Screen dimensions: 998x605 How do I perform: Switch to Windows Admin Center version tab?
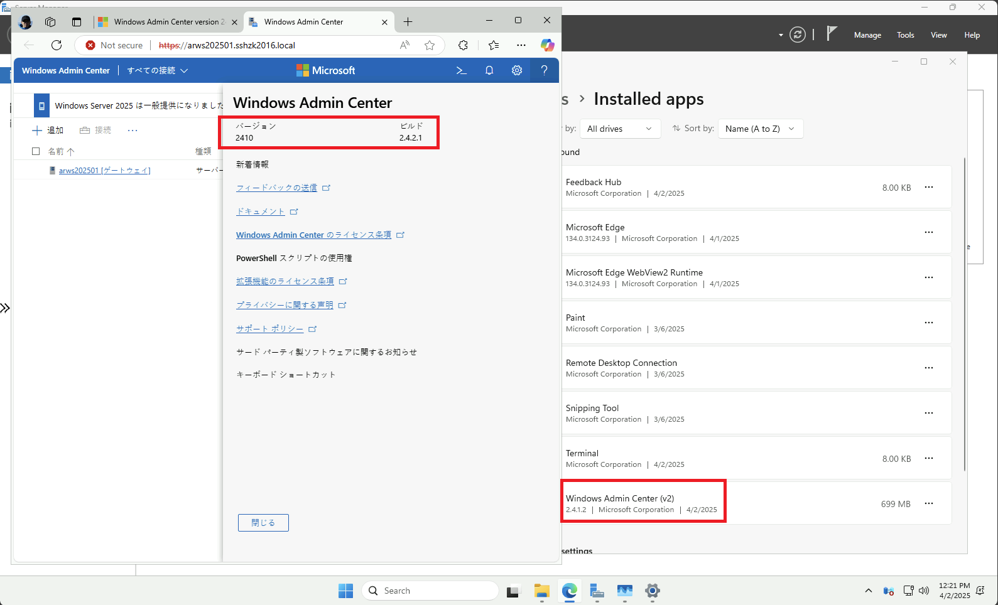(x=166, y=22)
